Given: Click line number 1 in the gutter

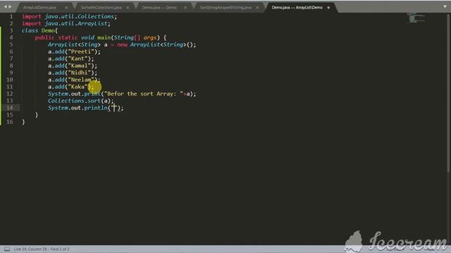Looking at the screenshot, I should (x=11, y=16).
